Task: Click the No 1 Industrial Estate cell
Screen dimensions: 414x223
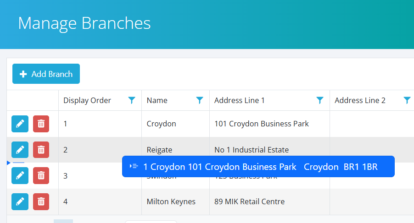Action: tap(252, 150)
